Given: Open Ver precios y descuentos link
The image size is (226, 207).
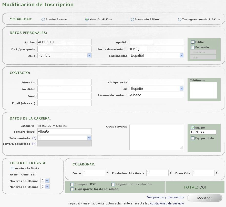Looking at the screenshot, I should coord(165,197).
